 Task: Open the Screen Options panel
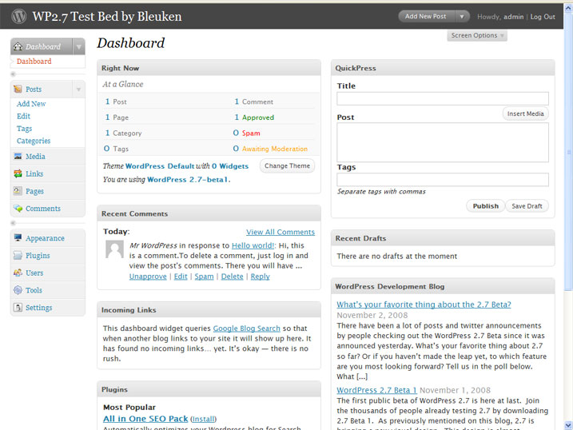pos(477,35)
